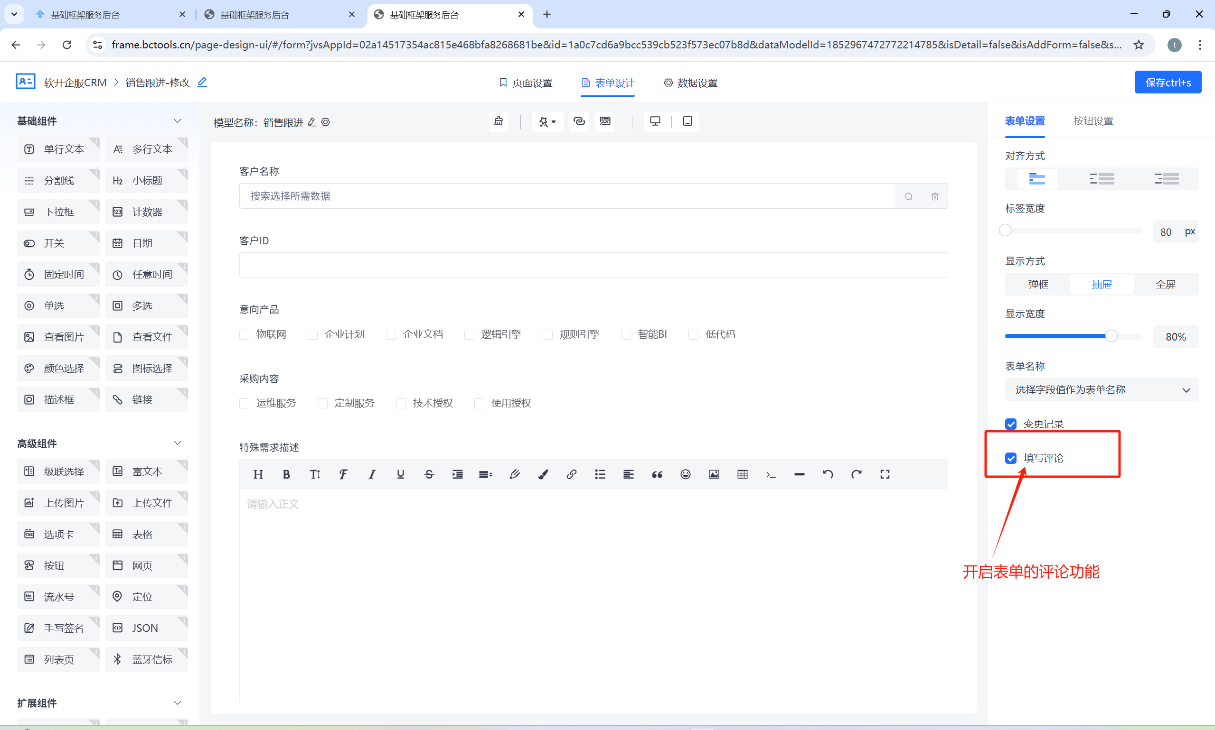Check the 智能BI option

[x=626, y=334]
